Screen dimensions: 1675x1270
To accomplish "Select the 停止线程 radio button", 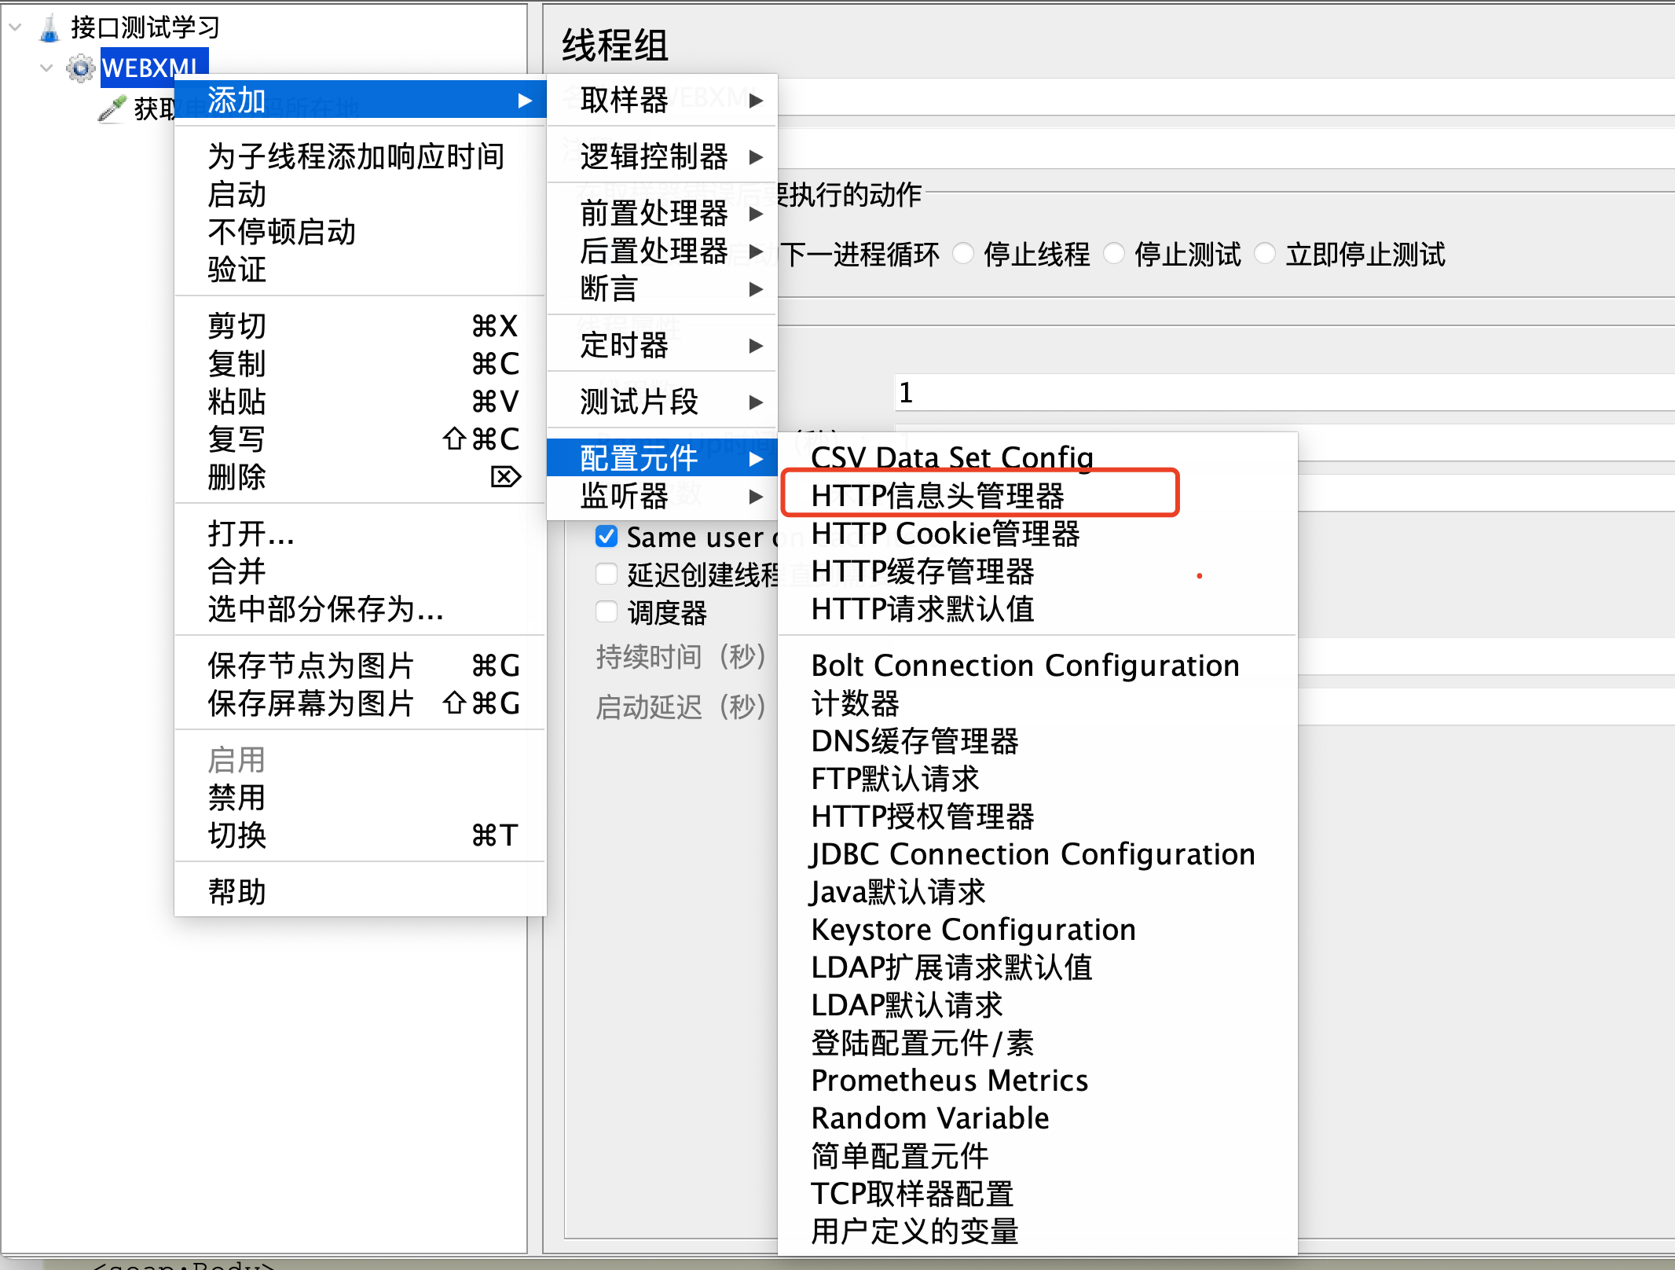I will click(963, 254).
